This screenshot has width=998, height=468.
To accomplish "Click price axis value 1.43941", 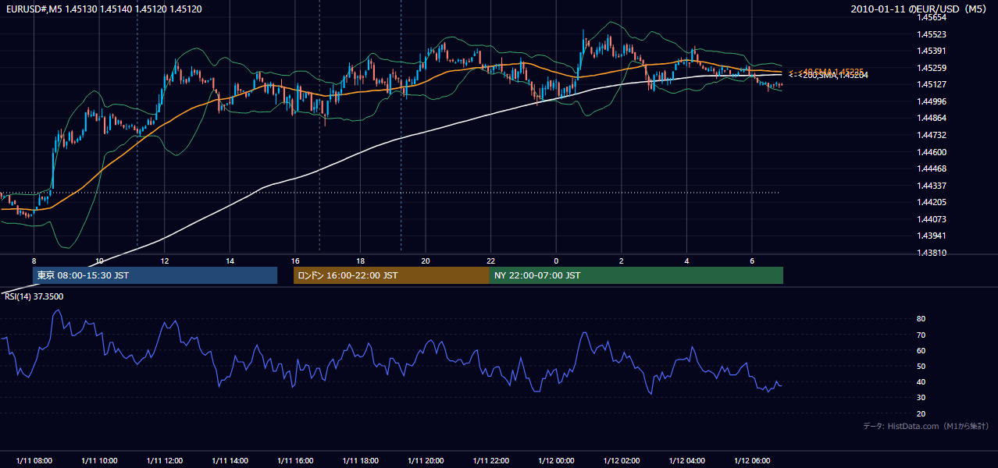I will pos(932,236).
